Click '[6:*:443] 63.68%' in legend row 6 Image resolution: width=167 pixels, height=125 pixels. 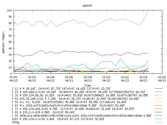[112, 105]
